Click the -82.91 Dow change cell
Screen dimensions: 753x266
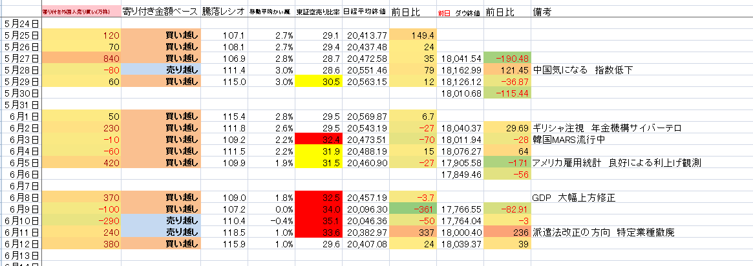tap(507, 209)
